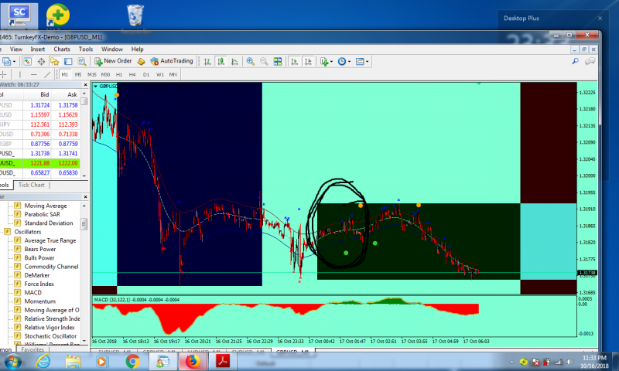The image size is (619, 371).
Task: Tile chart windows icon
Action: click(278, 62)
